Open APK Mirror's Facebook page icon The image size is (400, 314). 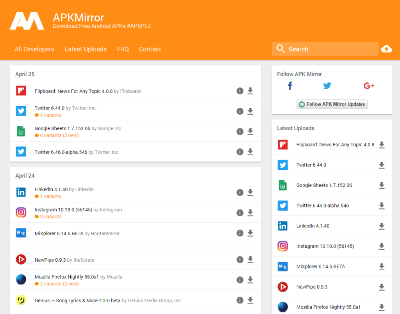coord(290,86)
